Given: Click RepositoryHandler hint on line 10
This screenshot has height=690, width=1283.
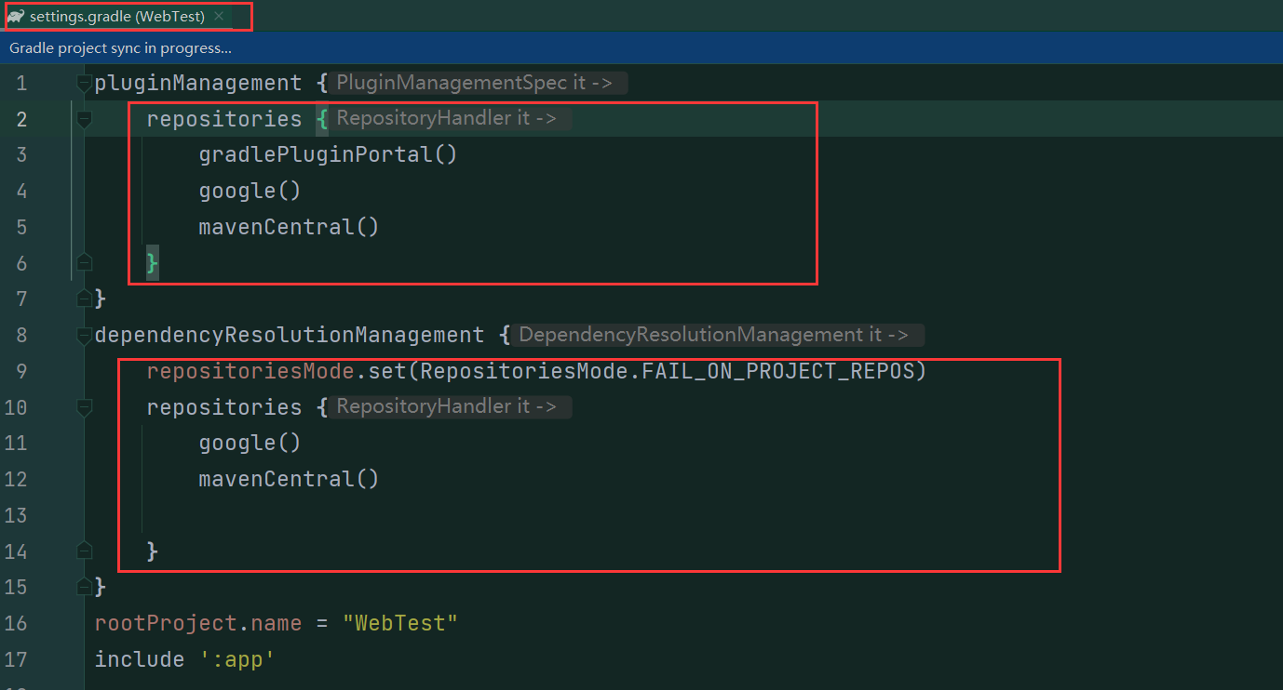Looking at the screenshot, I should 450,406.
